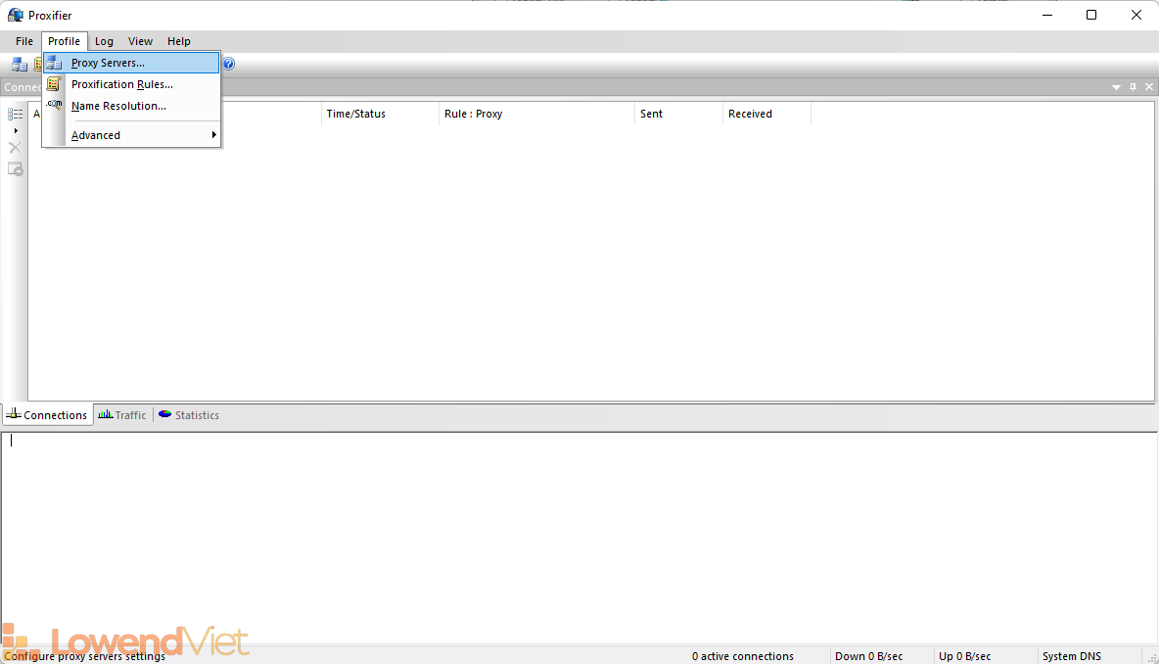This screenshot has height=664, width=1159.
Task: Click the list view icon in left sidebar
Action: [16, 114]
